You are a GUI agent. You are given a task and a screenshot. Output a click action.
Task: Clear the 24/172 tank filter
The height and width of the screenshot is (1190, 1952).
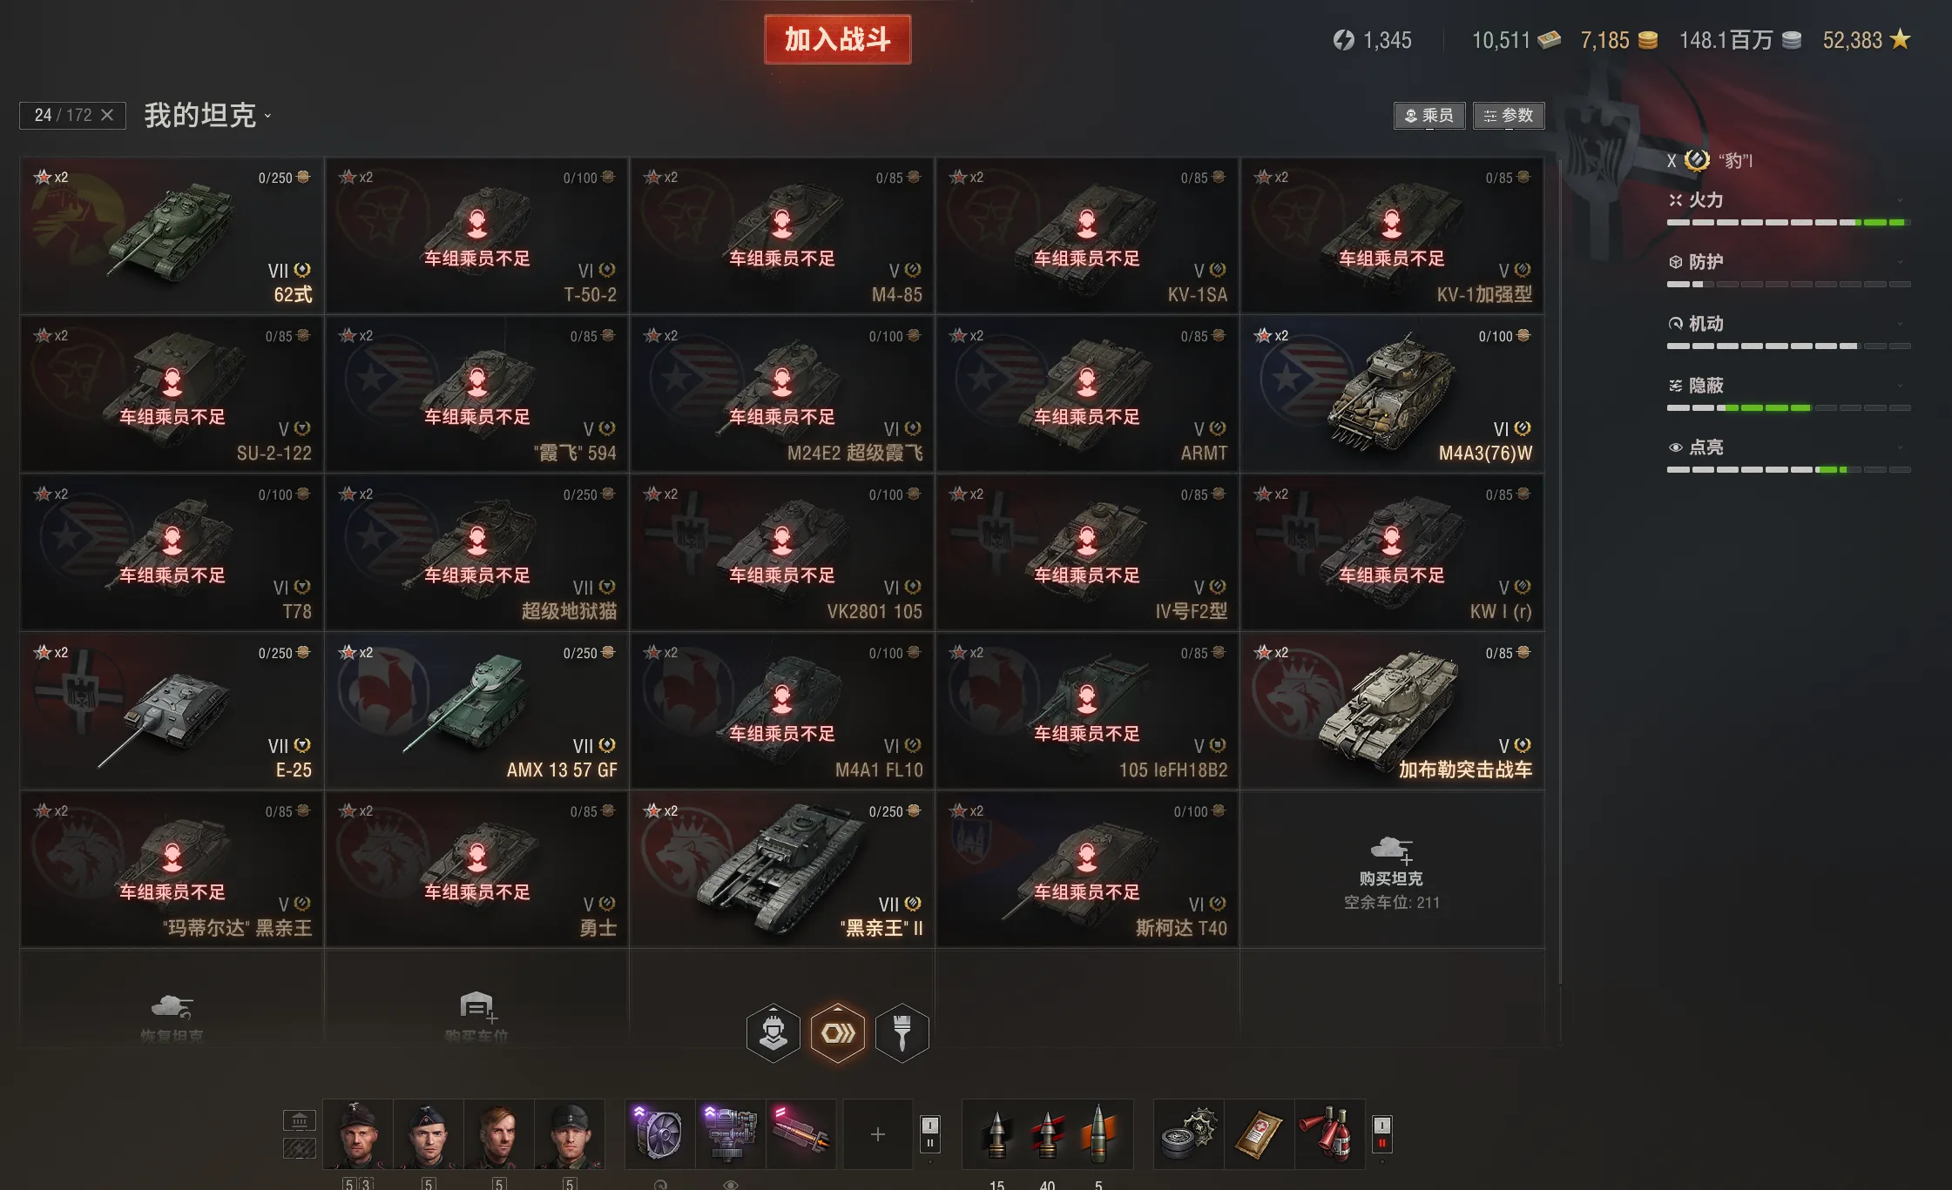(107, 115)
